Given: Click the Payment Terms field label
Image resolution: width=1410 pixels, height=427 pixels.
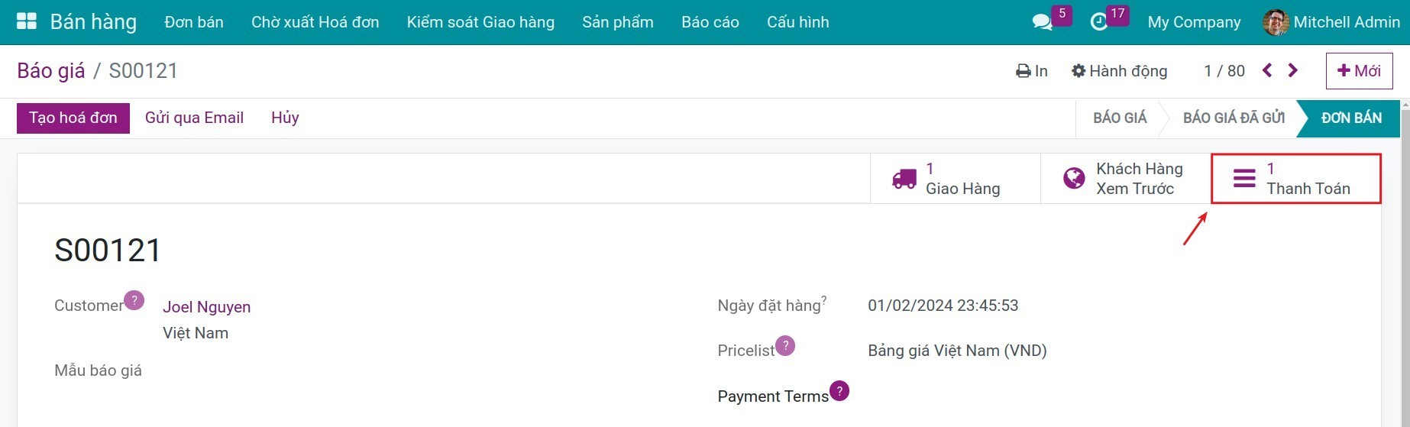Looking at the screenshot, I should click(x=773, y=396).
